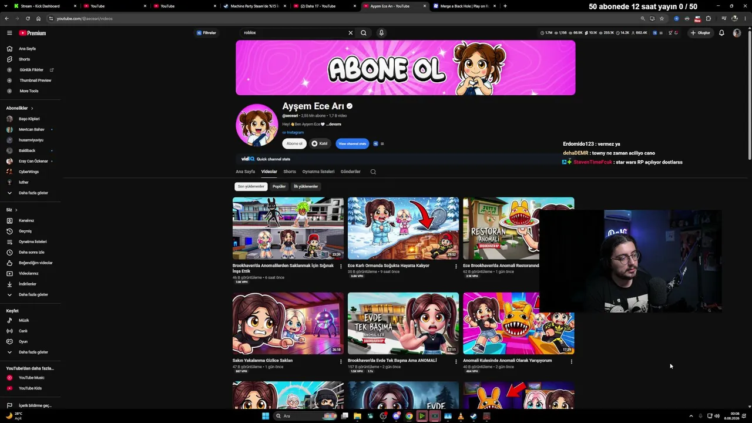Open Beğendiğim videolar in the sidebar

pyautogui.click(x=31, y=263)
